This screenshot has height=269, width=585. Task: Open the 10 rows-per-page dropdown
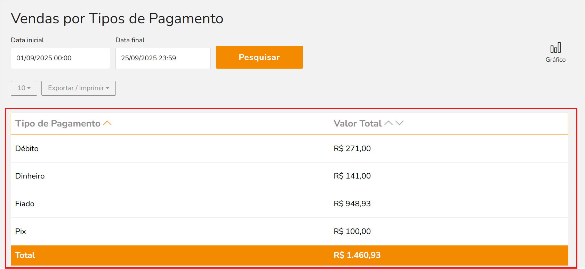[24, 88]
